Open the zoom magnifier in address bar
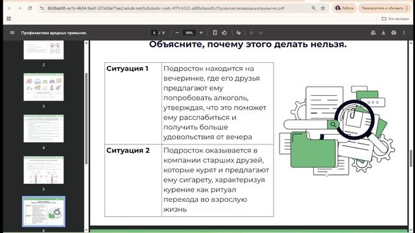 coord(314,8)
